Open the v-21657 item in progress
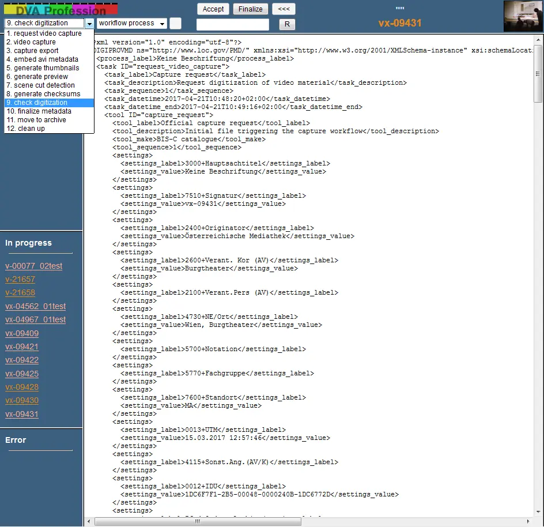 pyautogui.click(x=20, y=279)
